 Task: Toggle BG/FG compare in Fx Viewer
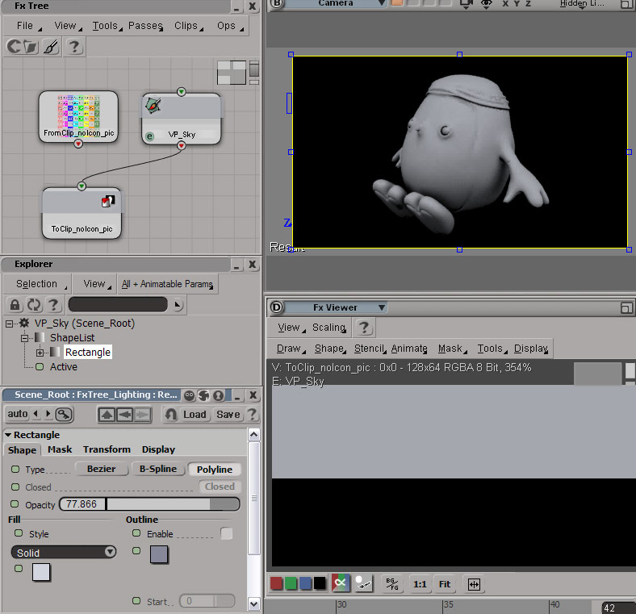(392, 584)
